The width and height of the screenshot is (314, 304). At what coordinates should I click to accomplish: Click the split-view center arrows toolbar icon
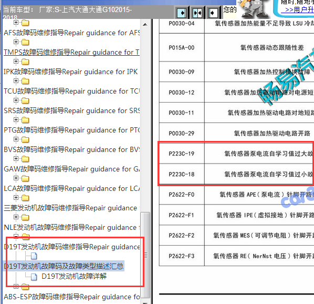click(197, 13)
